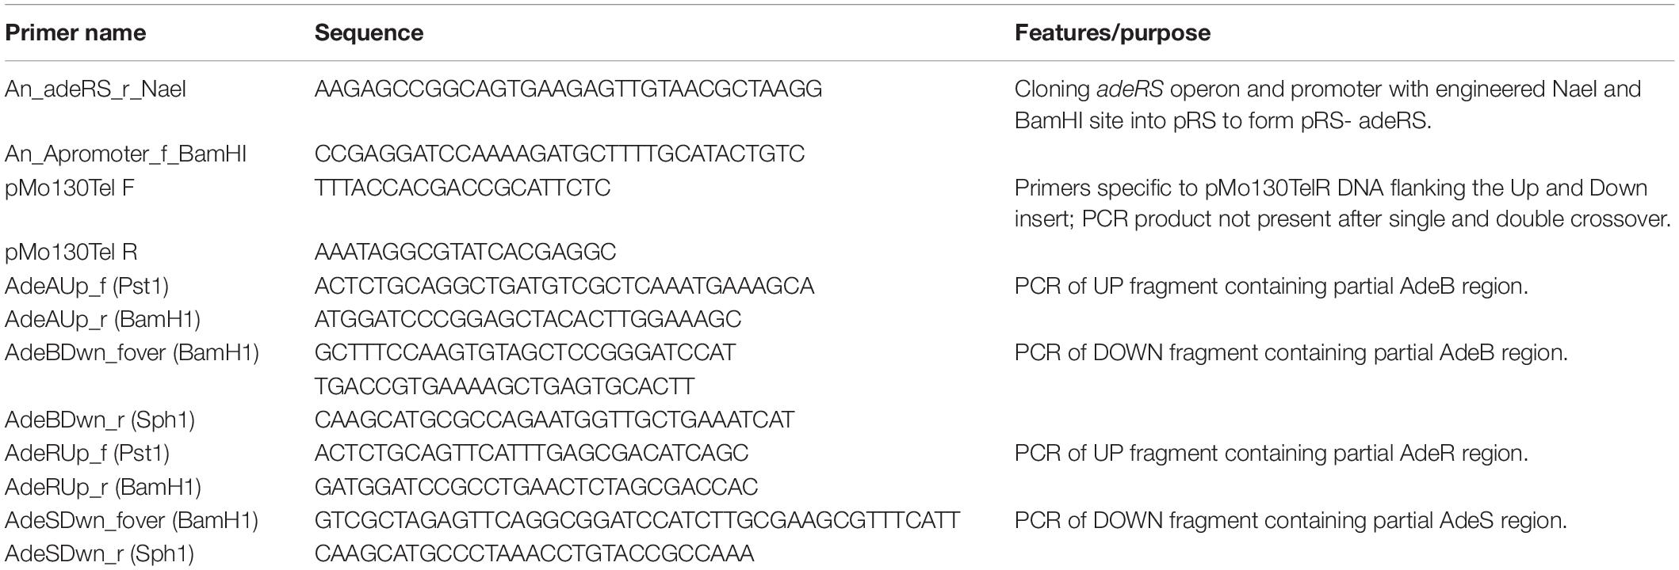The image size is (1679, 570).
Task: Select the An_Apromoter_f_BamHI primer name
Action: click(125, 154)
